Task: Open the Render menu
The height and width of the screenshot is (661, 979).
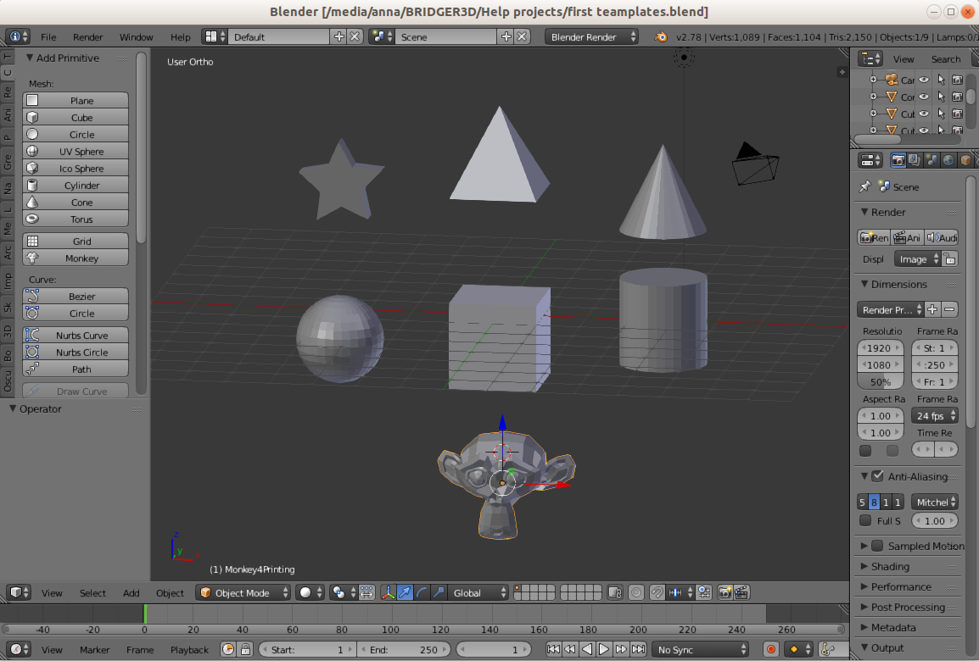Action: (87, 36)
